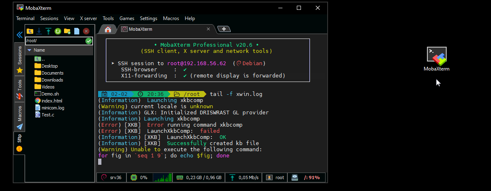Click the CPU 0% status entry
The image size is (491, 191).
click(139, 177)
